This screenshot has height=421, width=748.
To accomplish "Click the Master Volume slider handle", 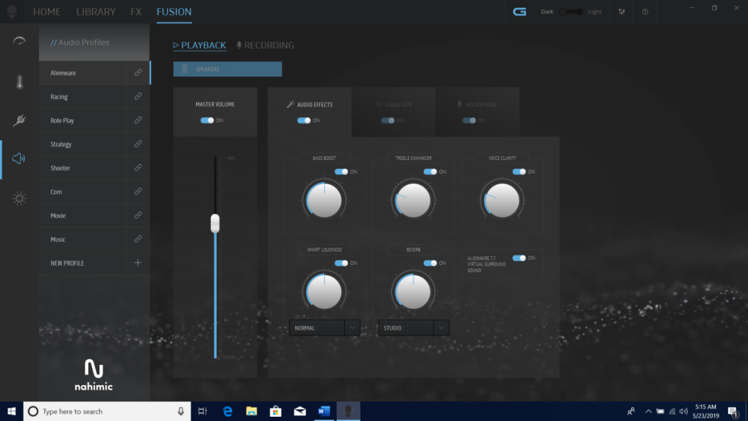I will 215,223.
